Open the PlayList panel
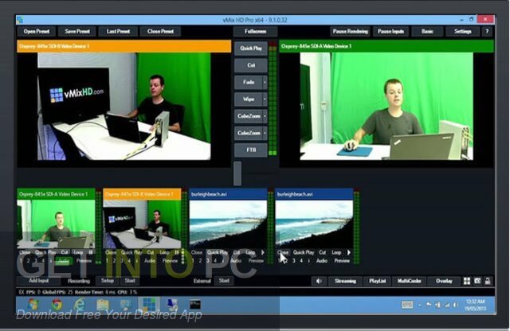Image resolution: width=510 pixels, height=331 pixels. pyautogui.click(x=377, y=282)
